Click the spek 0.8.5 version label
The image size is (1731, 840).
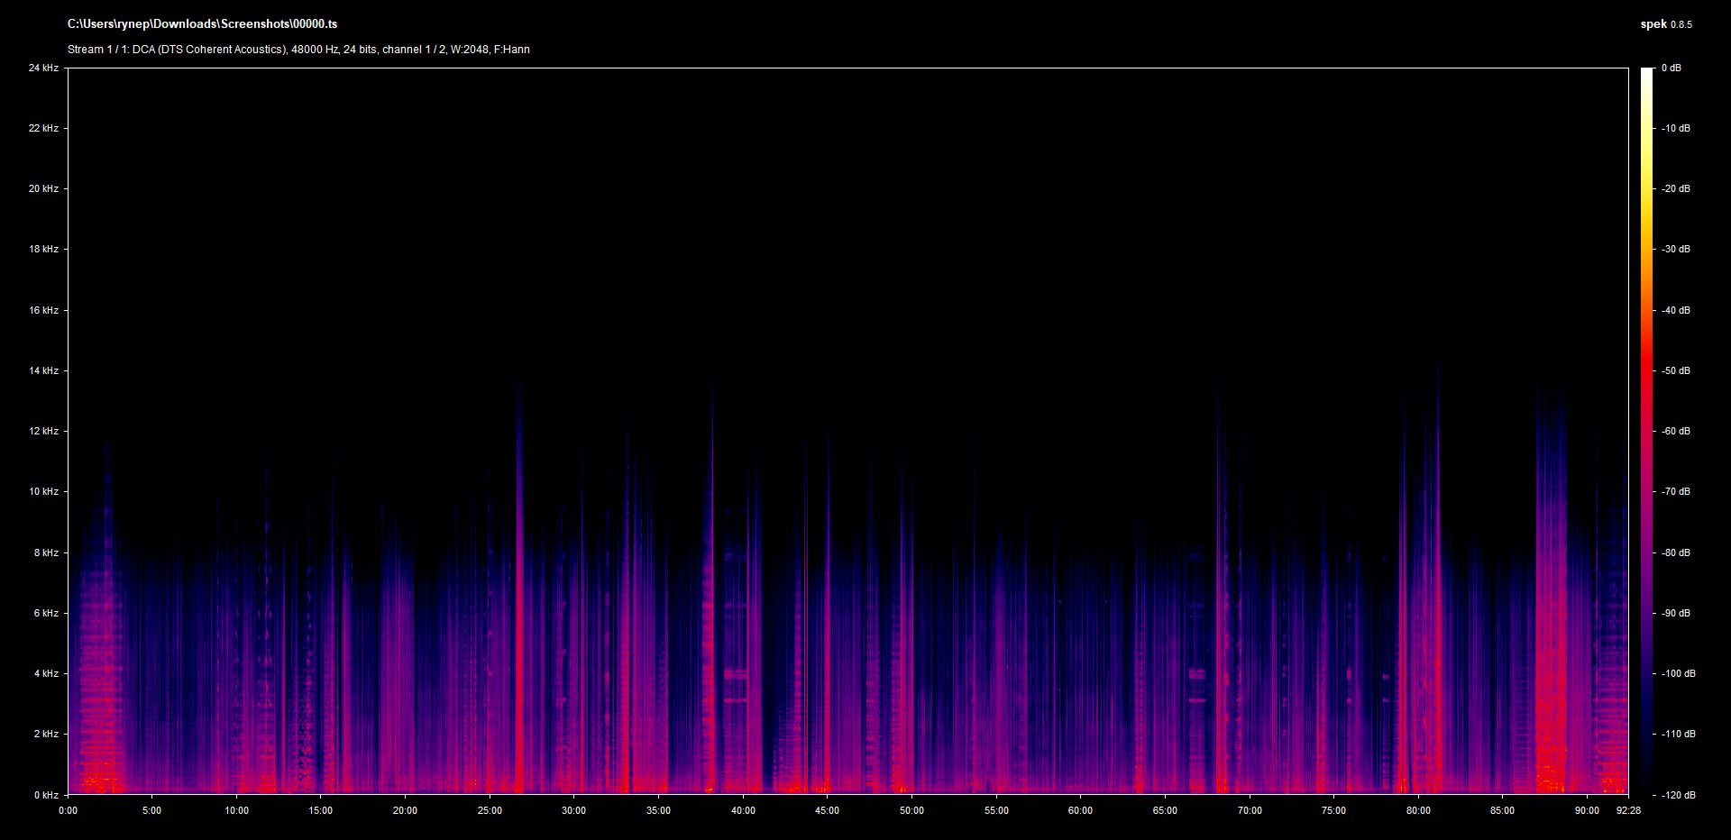point(1665,24)
